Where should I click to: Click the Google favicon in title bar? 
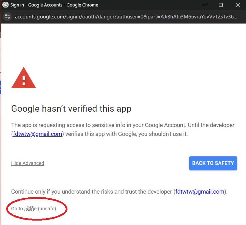coord(5,5)
